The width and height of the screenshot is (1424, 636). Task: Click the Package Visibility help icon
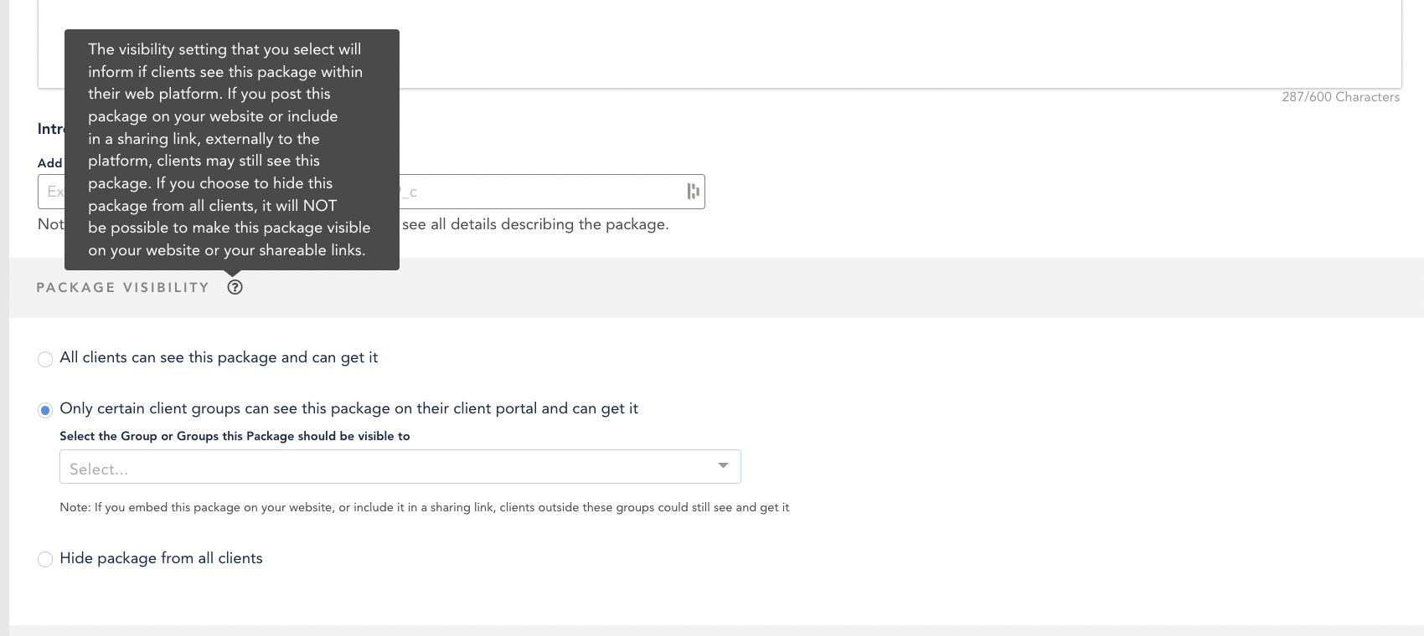[235, 286]
